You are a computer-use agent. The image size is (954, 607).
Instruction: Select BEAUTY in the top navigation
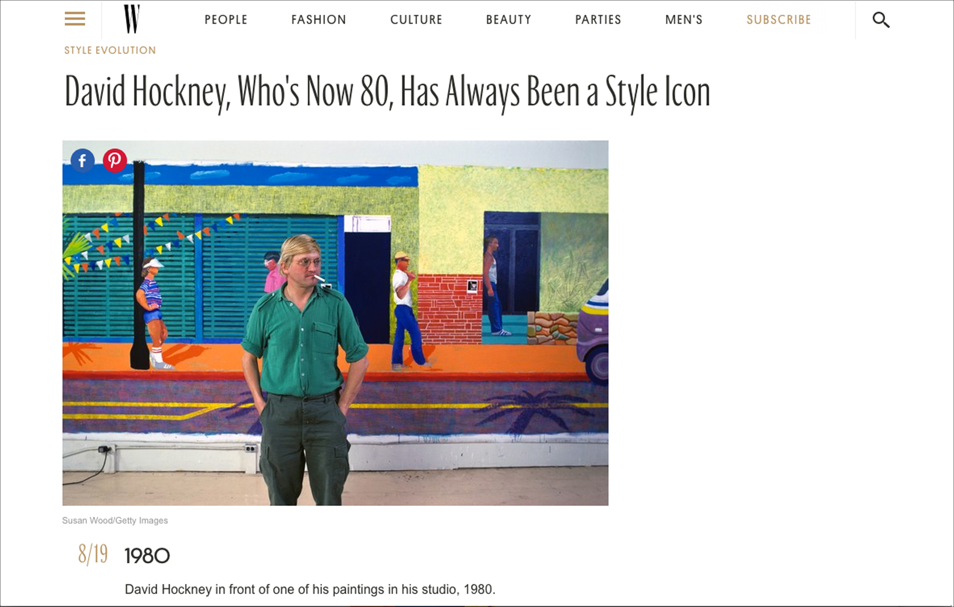(509, 19)
